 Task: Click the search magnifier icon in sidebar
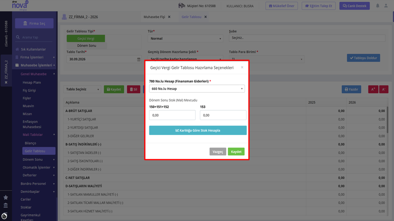(x=18, y=37)
